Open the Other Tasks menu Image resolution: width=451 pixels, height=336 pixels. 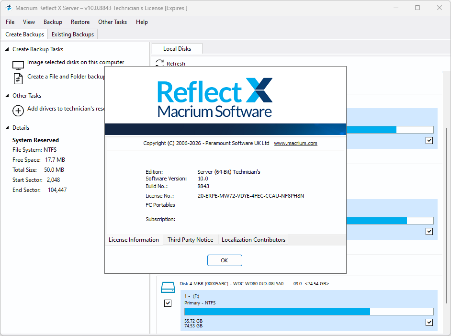113,22
